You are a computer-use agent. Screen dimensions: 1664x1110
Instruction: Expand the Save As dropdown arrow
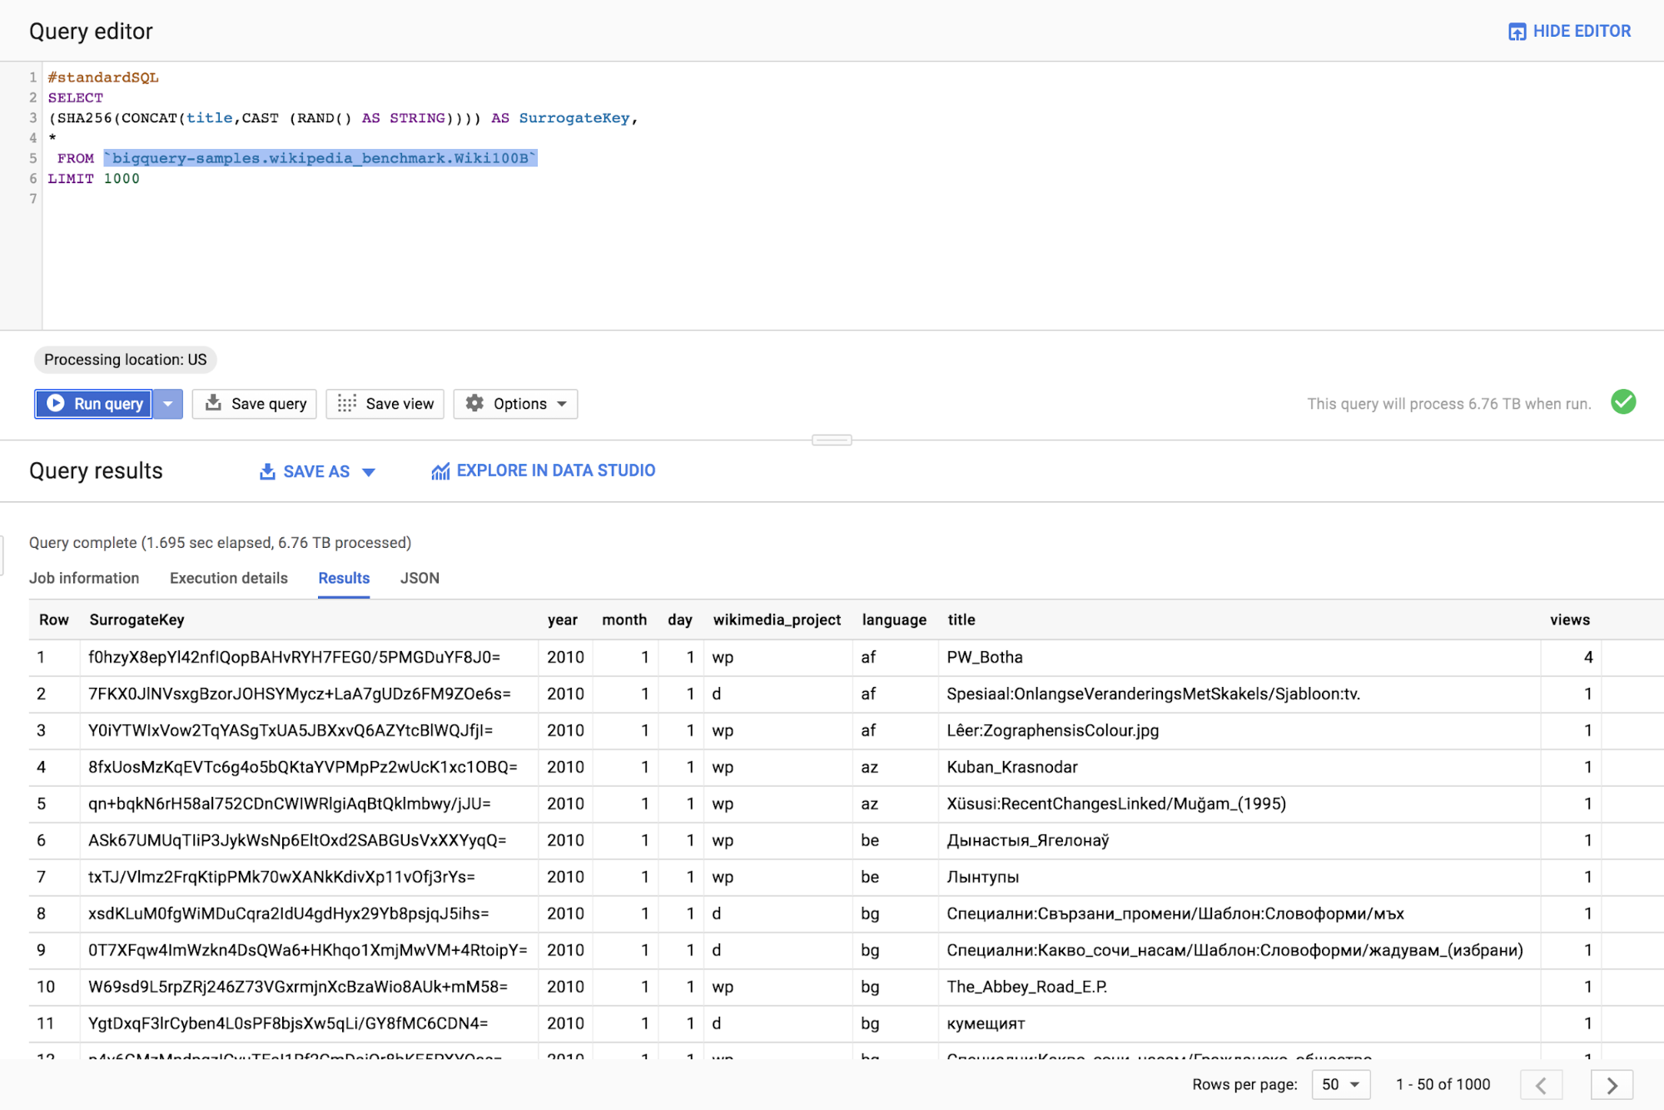point(369,472)
